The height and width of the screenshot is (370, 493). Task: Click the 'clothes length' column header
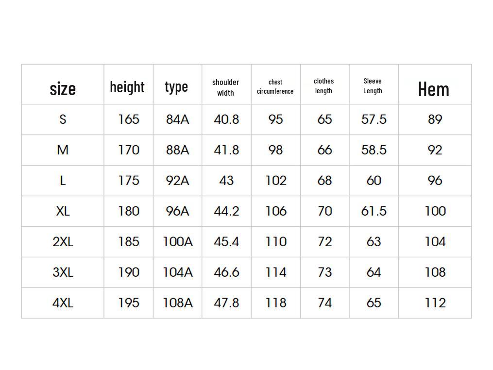(323, 86)
